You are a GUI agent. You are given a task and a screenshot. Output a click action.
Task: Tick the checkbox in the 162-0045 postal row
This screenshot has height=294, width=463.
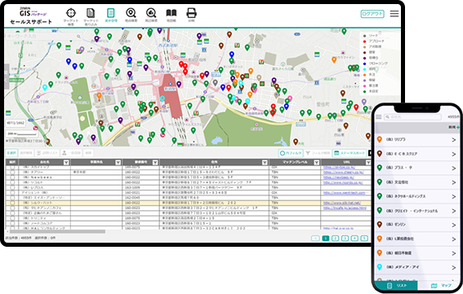(x=12, y=198)
